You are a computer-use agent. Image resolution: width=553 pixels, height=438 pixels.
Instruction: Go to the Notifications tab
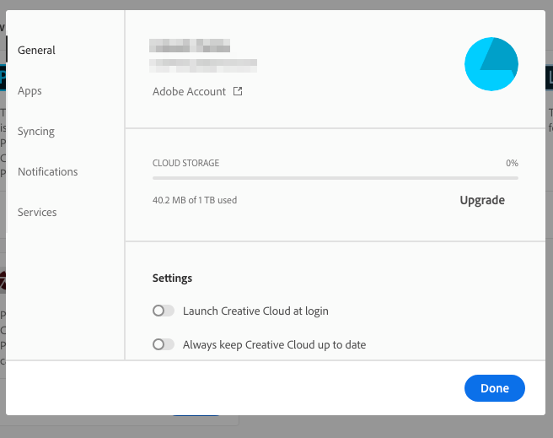pos(48,171)
